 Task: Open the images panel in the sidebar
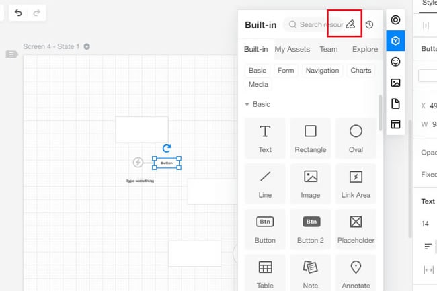(x=395, y=83)
